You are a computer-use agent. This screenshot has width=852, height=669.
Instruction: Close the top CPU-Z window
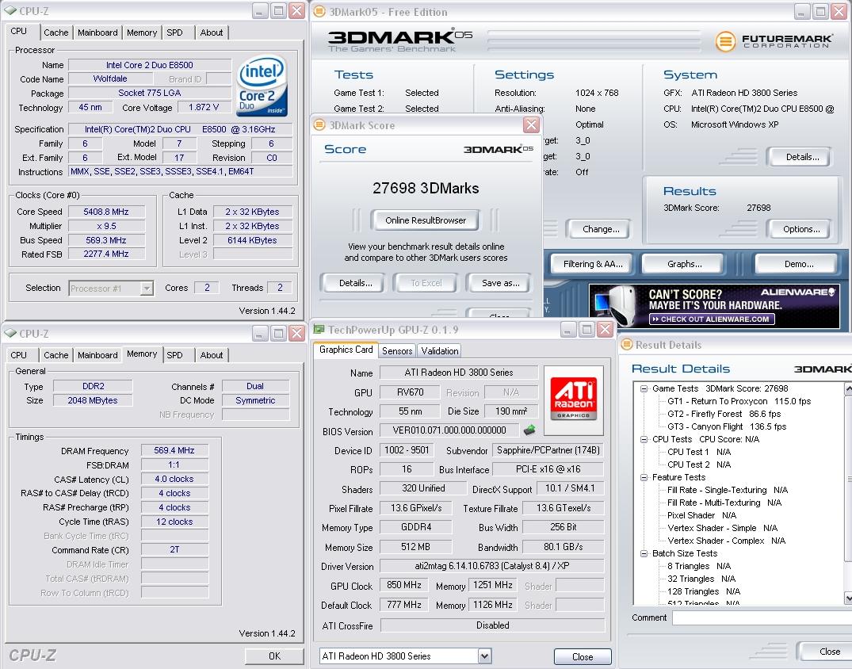pyautogui.click(x=296, y=11)
